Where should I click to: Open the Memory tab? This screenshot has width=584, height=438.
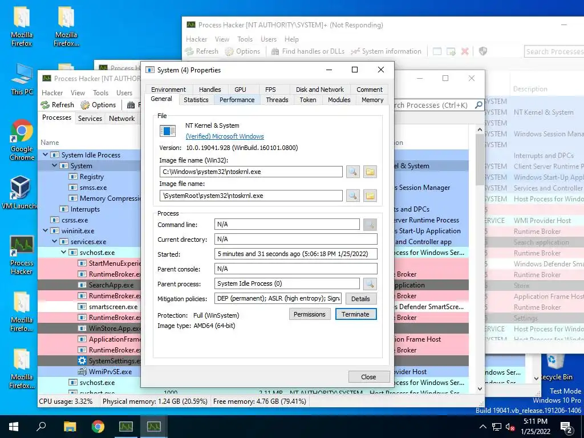pos(372,100)
